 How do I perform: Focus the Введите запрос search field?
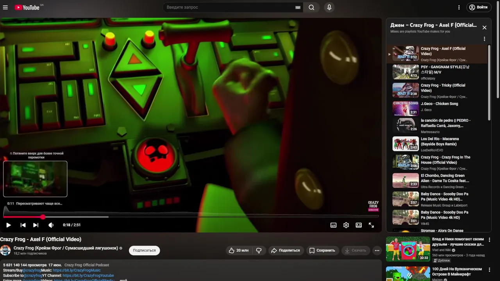point(233,7)
